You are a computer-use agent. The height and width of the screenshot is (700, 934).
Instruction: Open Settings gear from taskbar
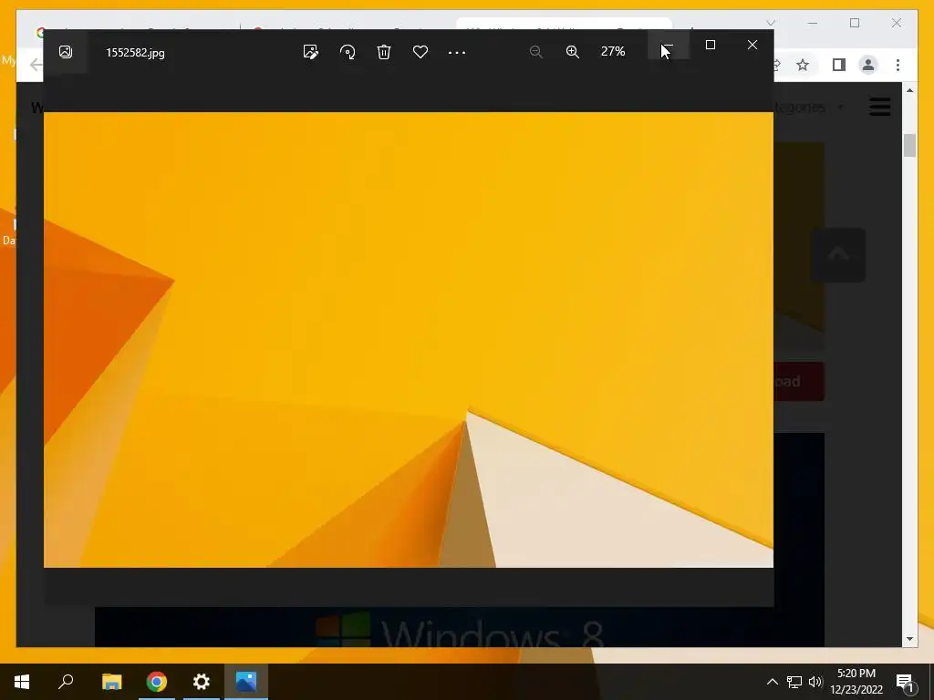202,682
